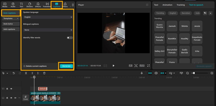Hide the text track
The width and height of the screenshot is (216, 106).
click(11, 89)
